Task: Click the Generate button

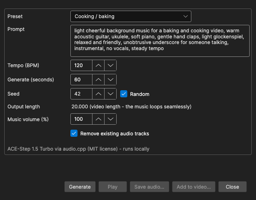Action: 80,187
